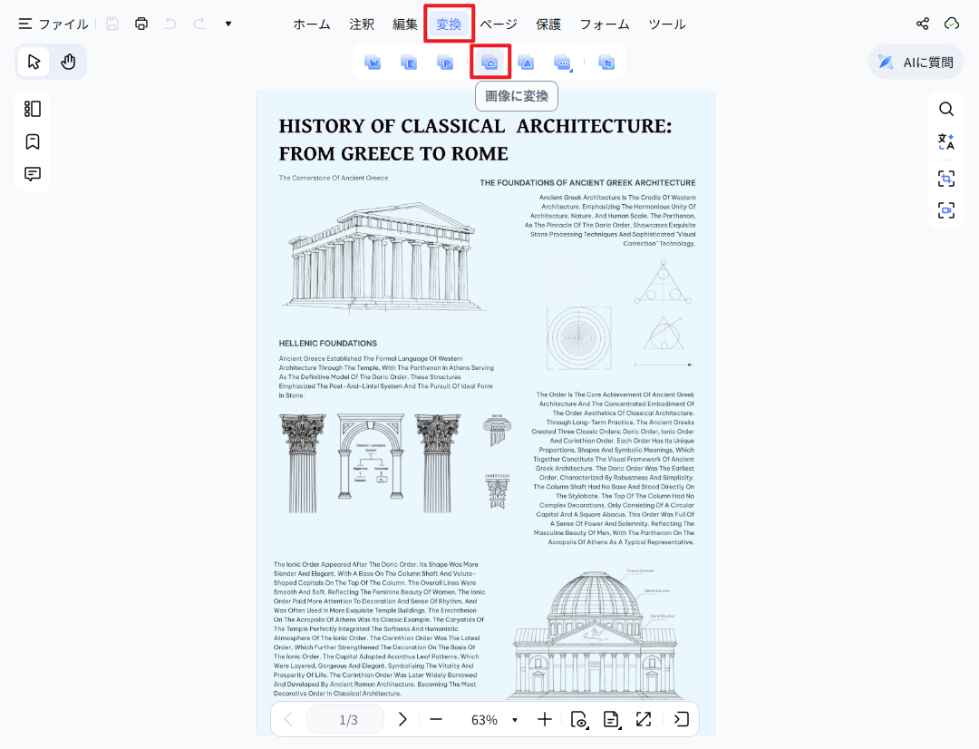The width and height of the screenshot is (979, 749).
Task: Open the page view mode dropdown
Action: [579, 720]
